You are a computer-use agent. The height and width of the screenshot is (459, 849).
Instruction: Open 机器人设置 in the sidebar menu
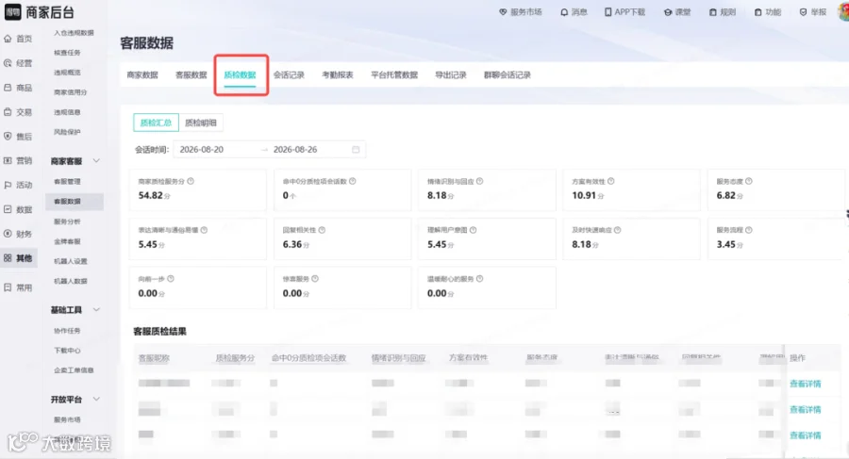[x=71, y=261]
